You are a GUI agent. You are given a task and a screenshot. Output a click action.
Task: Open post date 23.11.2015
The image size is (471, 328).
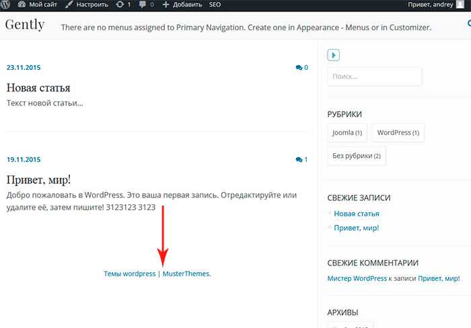(24, 67)
